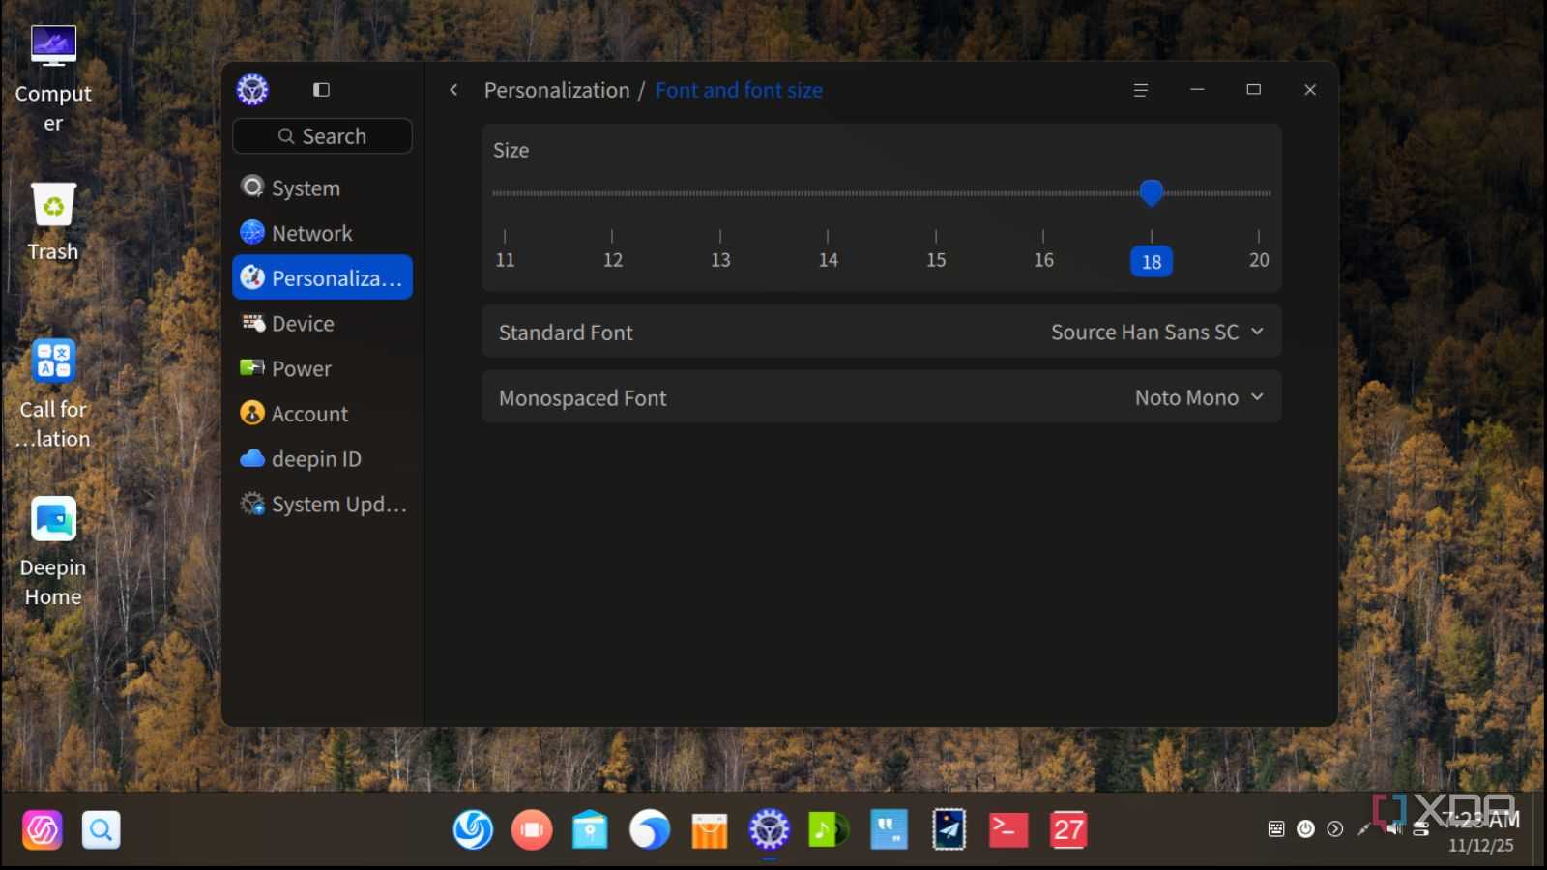
Task: Click Personalization breadcrumb link
Action: tap(557, 90)
